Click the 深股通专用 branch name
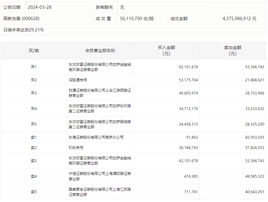 pyautogui.click(x=78, y=80)
